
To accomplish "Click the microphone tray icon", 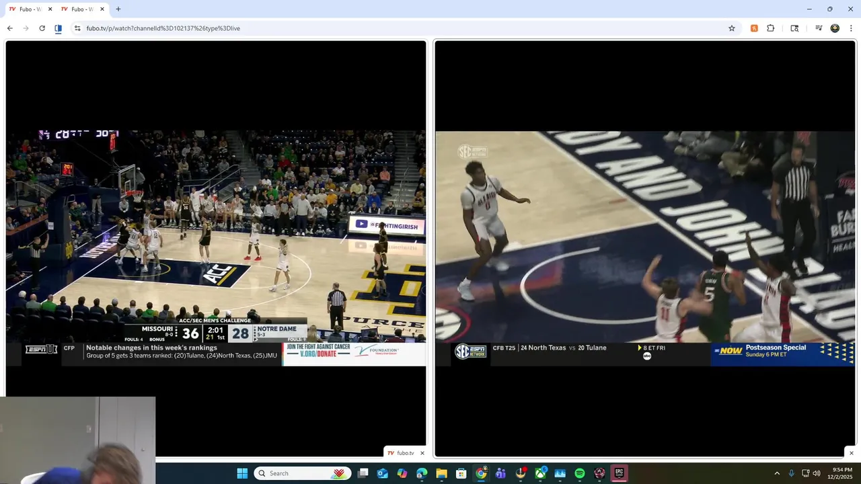I will pos(791,473).
